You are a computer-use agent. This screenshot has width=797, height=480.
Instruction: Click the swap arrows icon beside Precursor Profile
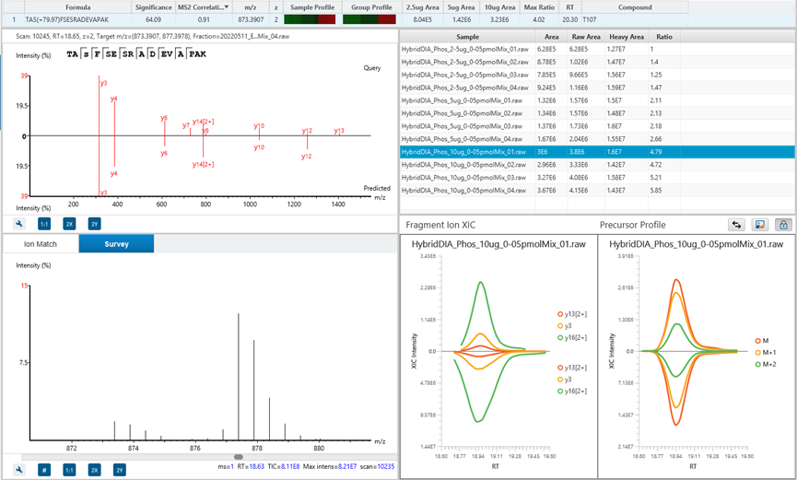736,225
